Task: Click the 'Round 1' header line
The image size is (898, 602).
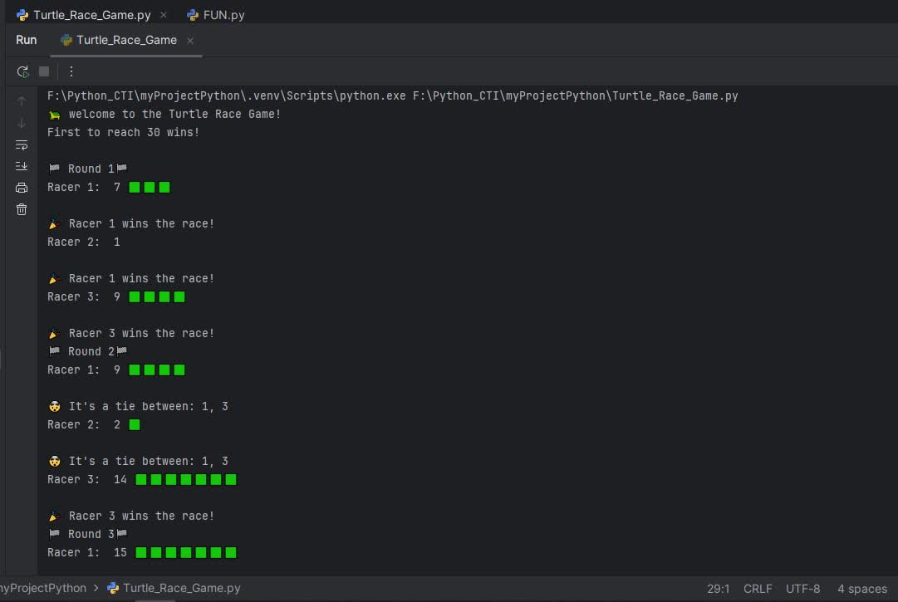Action: [88, 169]
